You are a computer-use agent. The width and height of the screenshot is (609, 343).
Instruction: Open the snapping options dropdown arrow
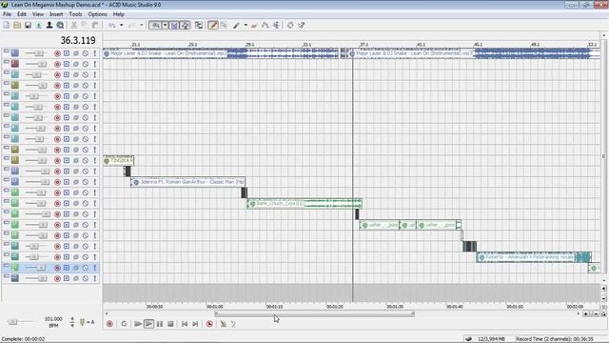tap(165, 26)
